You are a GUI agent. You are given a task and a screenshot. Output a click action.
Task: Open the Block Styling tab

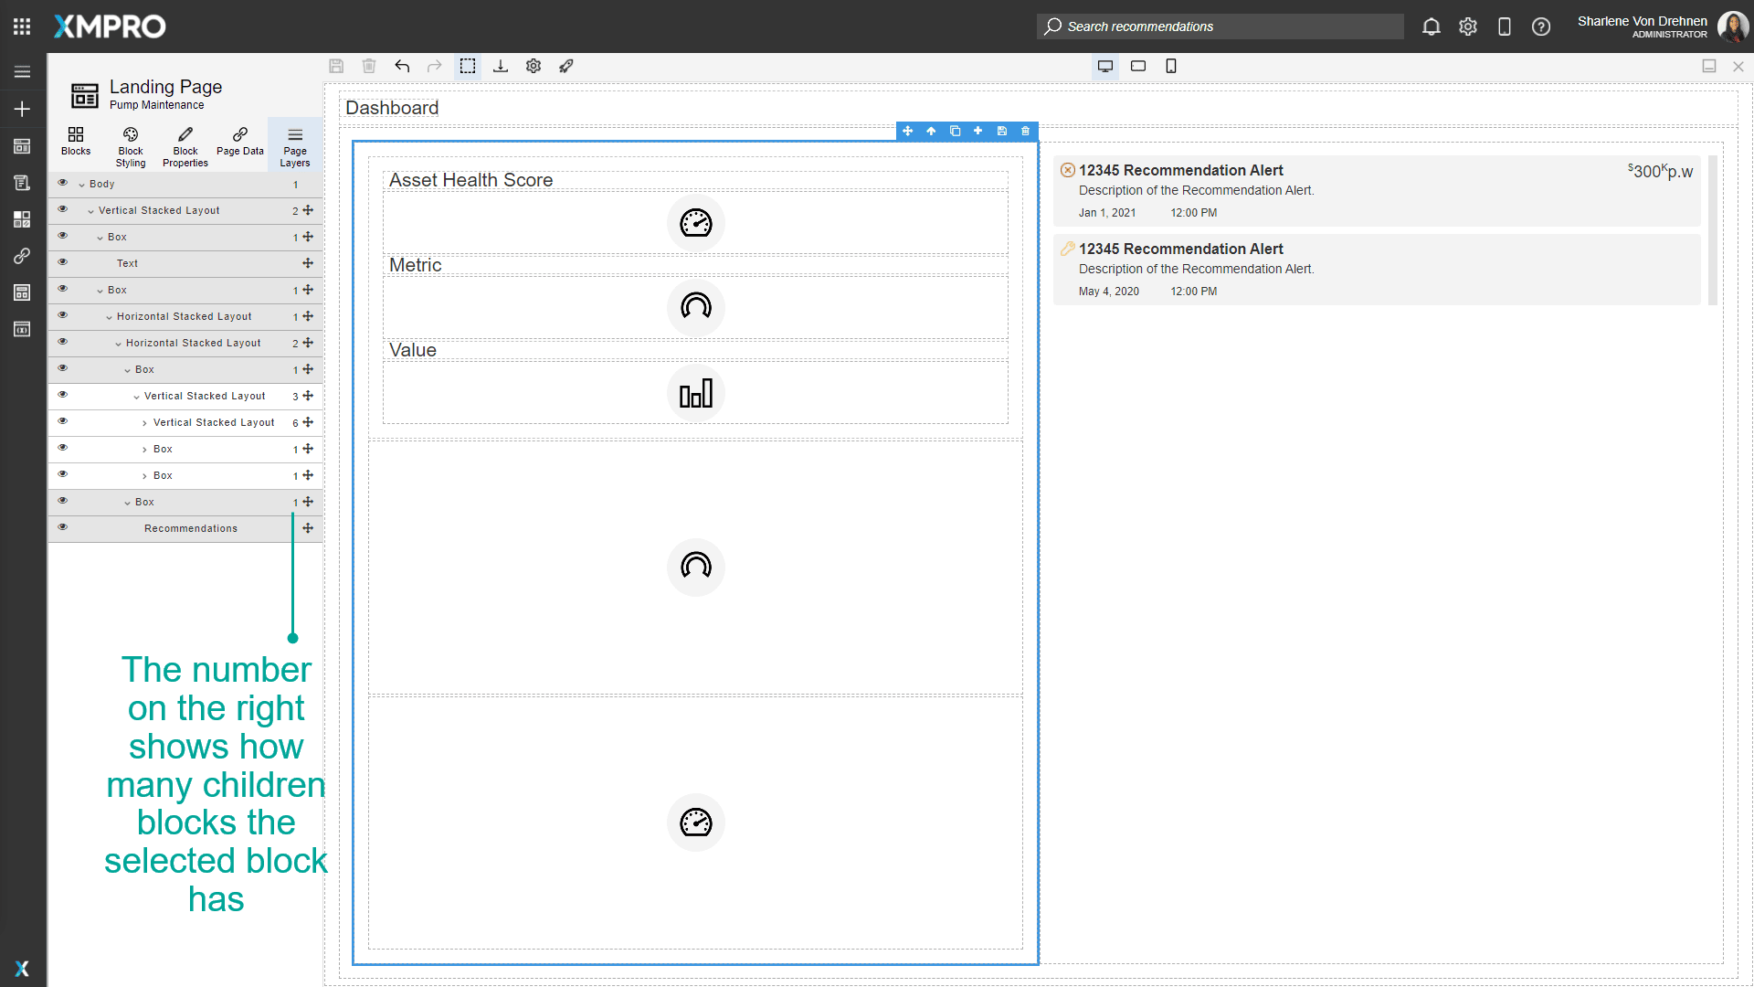tap(131, 144)
